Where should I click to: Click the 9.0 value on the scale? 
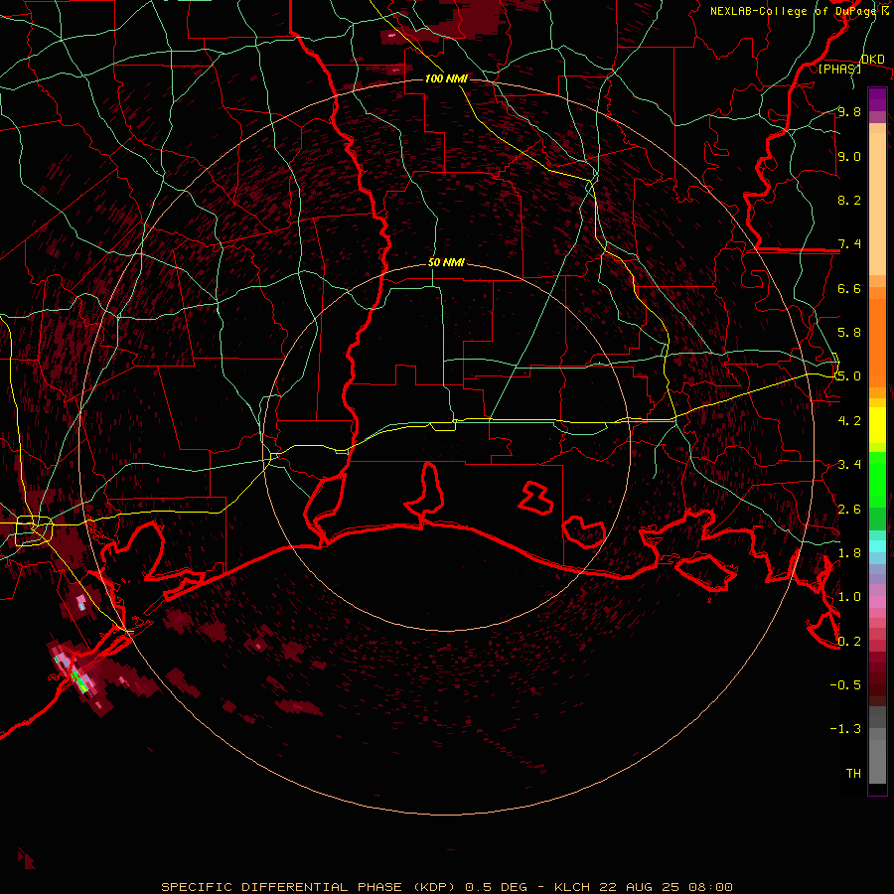point(849,156)
